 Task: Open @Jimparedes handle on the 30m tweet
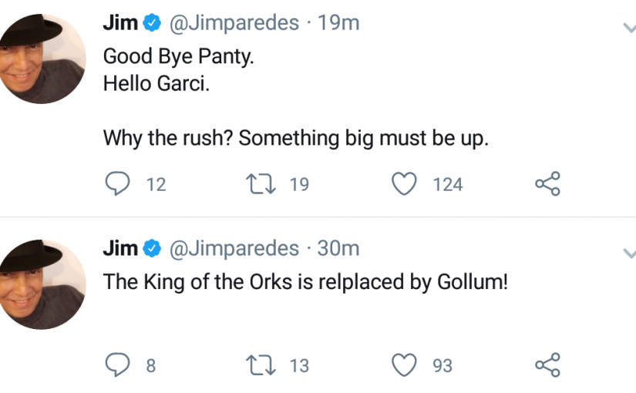pyautogui.click(x=234, y=248)
